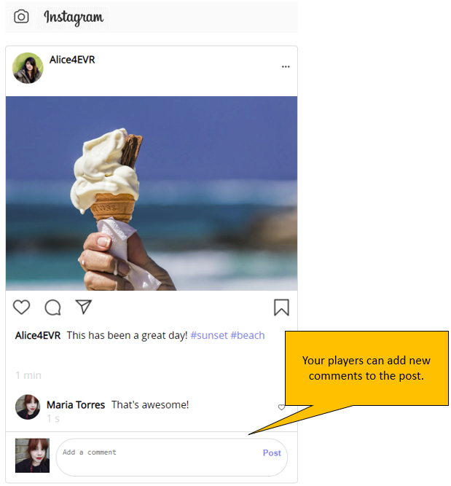Viewport: 451px width, 486px height.
Task: Open the #sunset hashtag
Action: click(x=209, y=335)
